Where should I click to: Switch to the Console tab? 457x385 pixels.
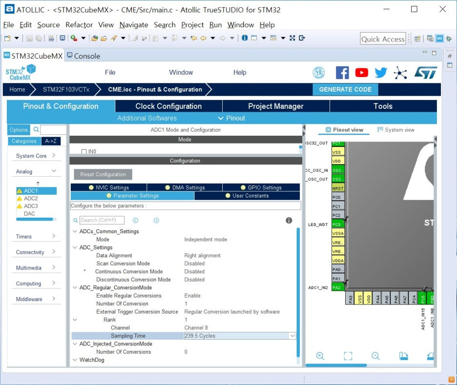point(83,56)
